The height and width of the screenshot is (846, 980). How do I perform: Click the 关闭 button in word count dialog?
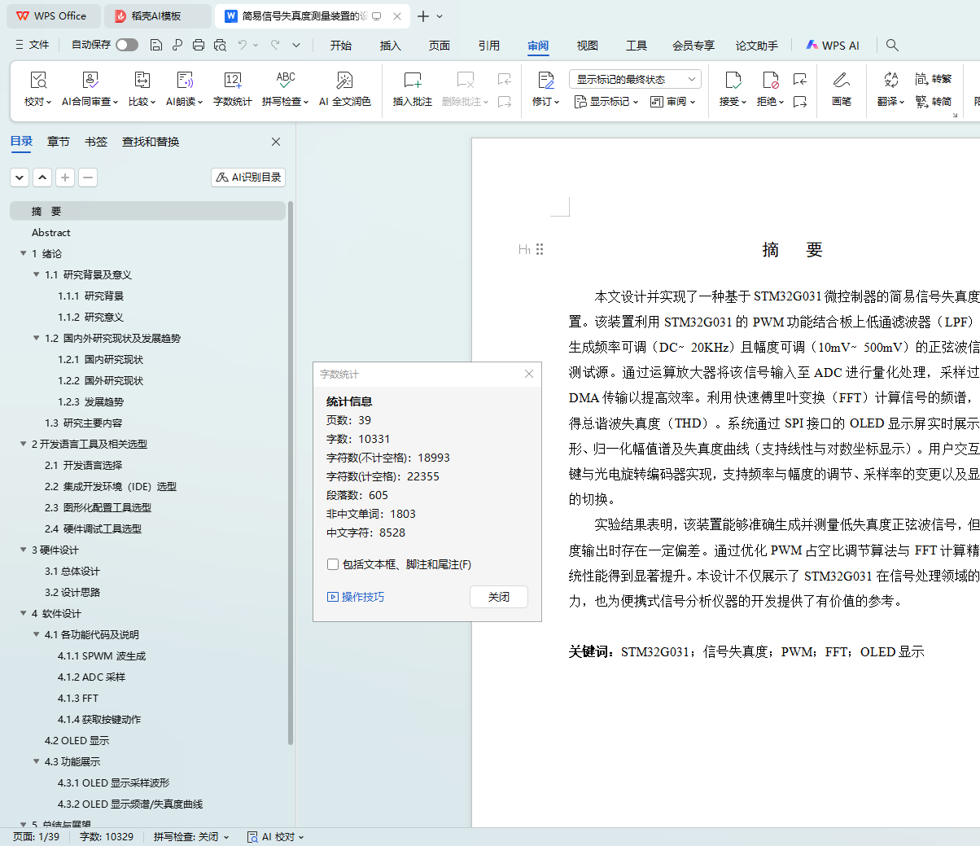click(x=498, y=597)
